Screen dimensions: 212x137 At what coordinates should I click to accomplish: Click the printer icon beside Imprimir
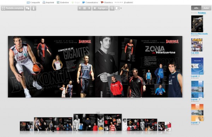pos(44,2)
